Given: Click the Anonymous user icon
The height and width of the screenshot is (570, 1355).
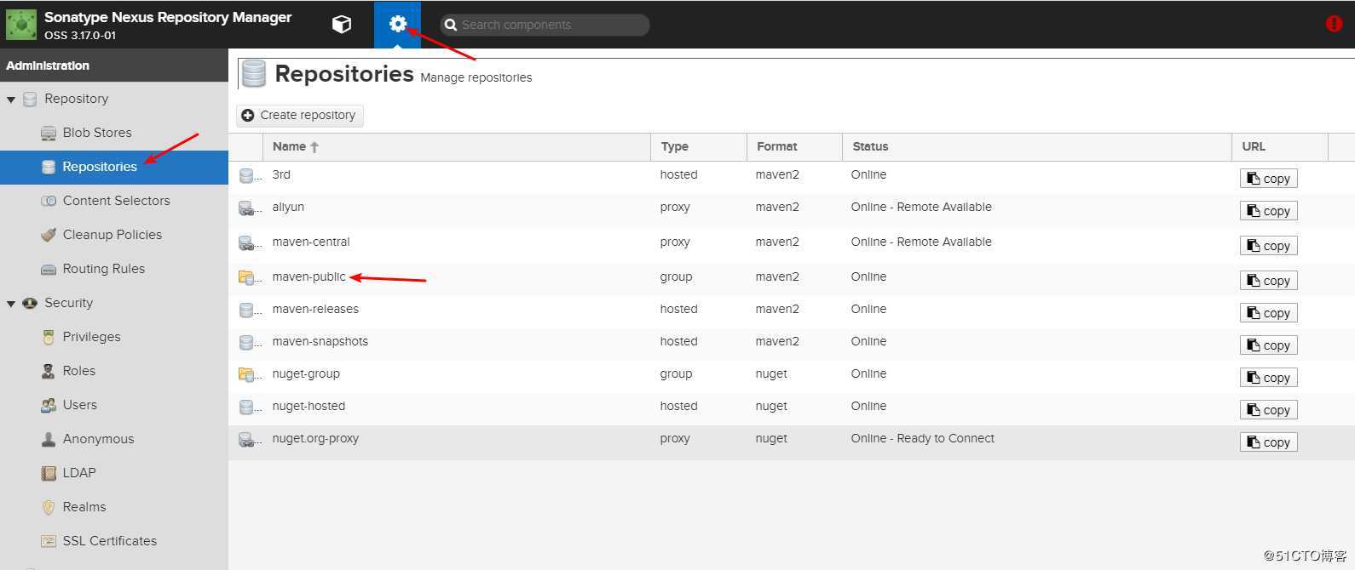Looking at the screenshot, I should [49, 439].
